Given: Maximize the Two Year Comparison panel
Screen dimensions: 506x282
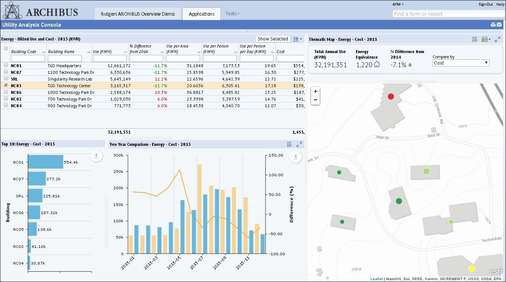Looking at the screenshot, I should pos(299,144).
